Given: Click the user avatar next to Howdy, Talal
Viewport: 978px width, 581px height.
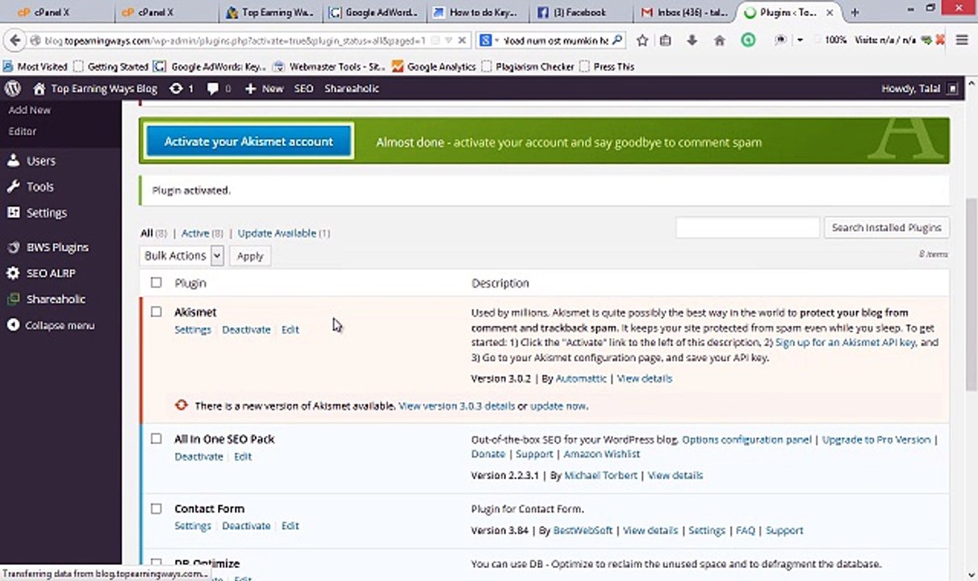Looking at the screenshot, I should 953,89.
